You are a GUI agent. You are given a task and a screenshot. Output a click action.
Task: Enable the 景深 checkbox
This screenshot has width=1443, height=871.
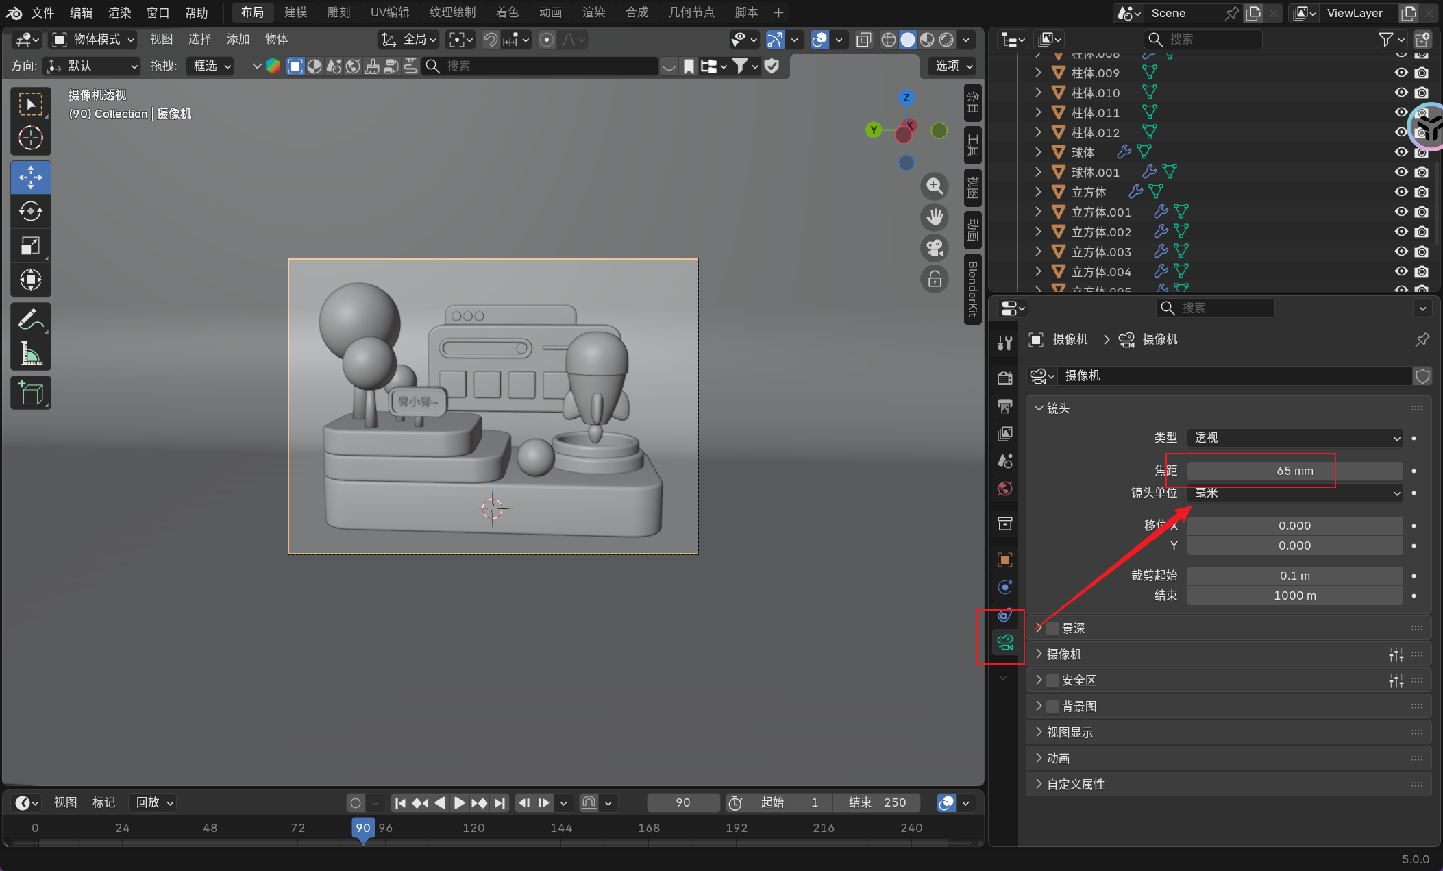point(1053,628)
